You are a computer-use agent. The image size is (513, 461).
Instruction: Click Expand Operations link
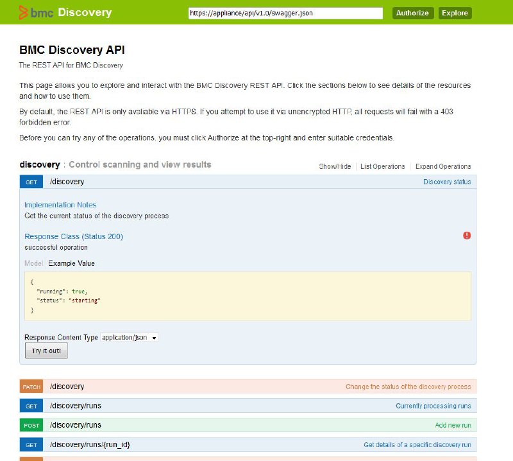443,166
